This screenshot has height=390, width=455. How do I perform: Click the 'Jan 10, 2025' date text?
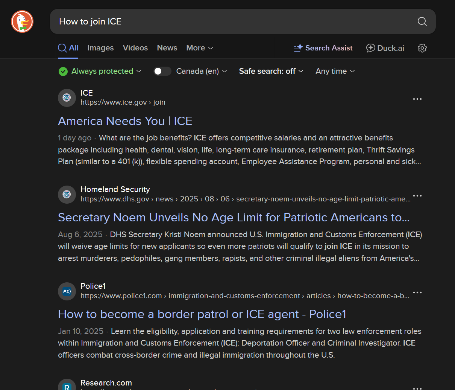tap(80, 331)
